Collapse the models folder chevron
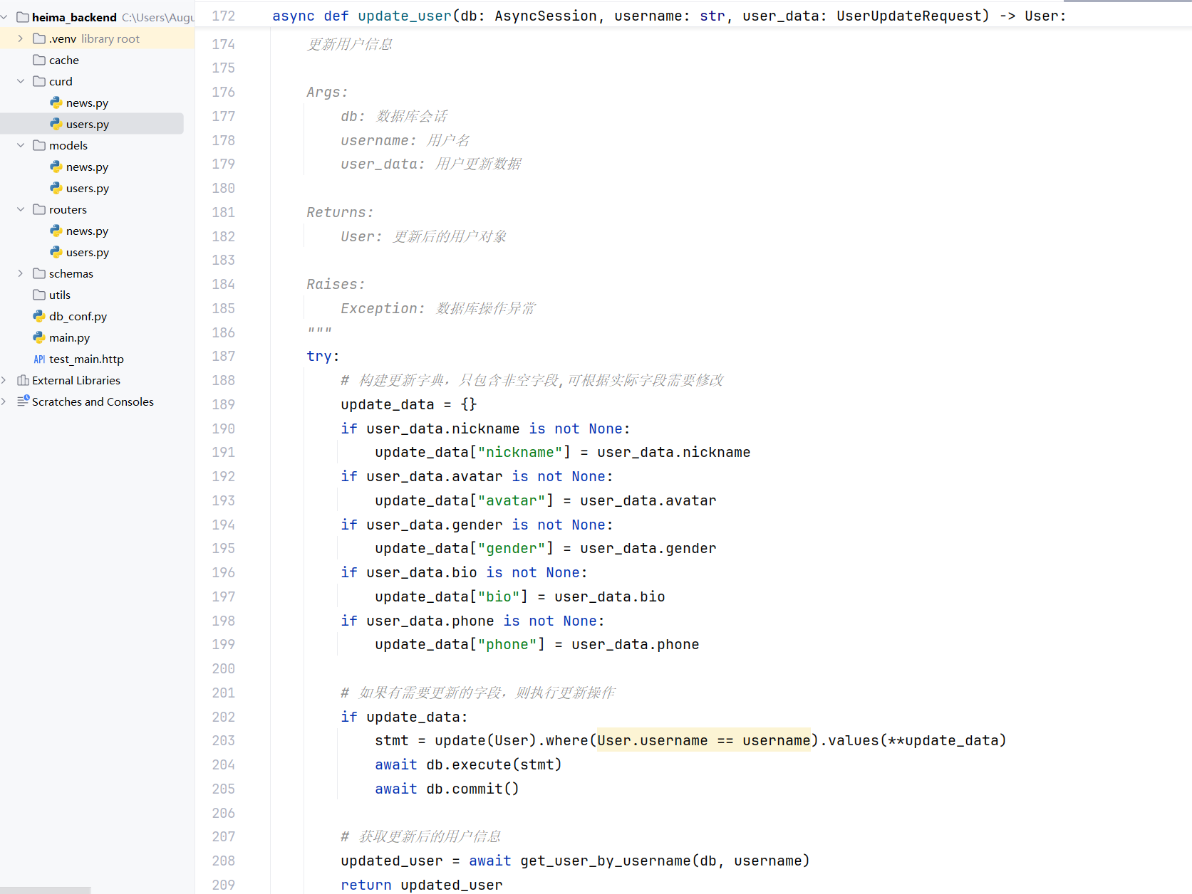1192x894 pixels. click(21, 145)
